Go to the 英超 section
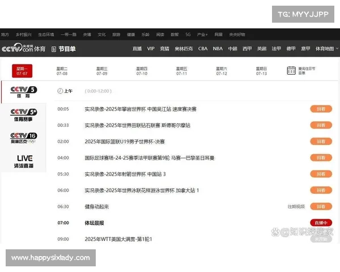Viewport: 340px width, 272px height. (x=262, y=49)
